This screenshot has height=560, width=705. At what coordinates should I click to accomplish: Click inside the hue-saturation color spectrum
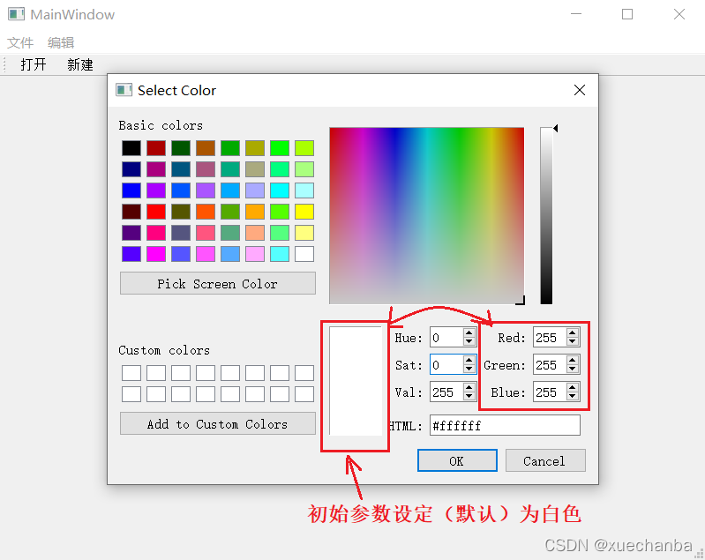click(427, 216)
